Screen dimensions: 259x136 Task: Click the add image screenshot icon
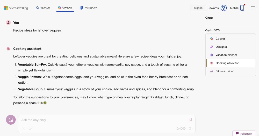(24, 128)
